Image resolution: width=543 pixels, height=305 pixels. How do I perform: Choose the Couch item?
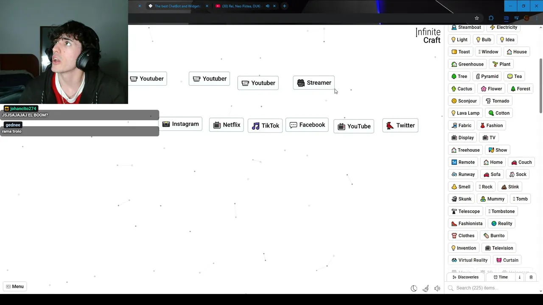(521, 162)
